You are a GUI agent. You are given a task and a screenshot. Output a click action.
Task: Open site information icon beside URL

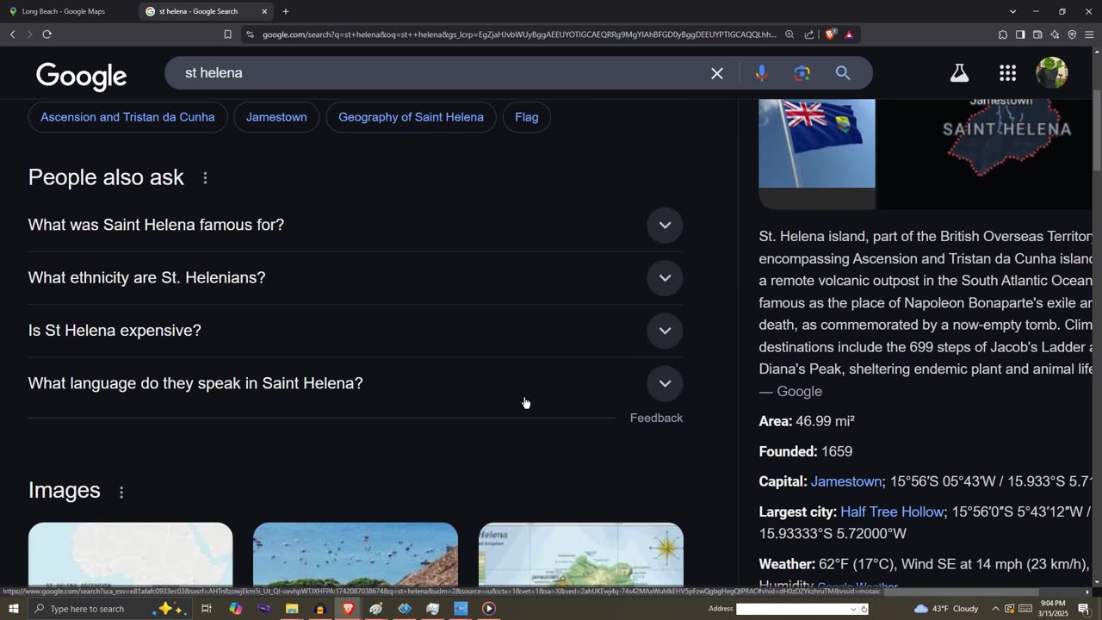tap(250, 34)
